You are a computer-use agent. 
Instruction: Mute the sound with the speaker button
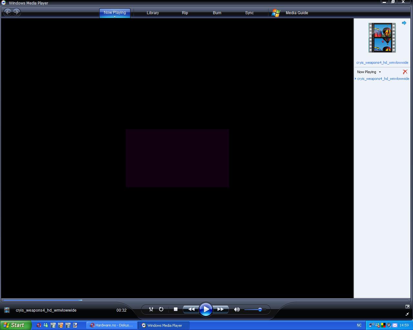pyautogui.click(x=237, y=309)
